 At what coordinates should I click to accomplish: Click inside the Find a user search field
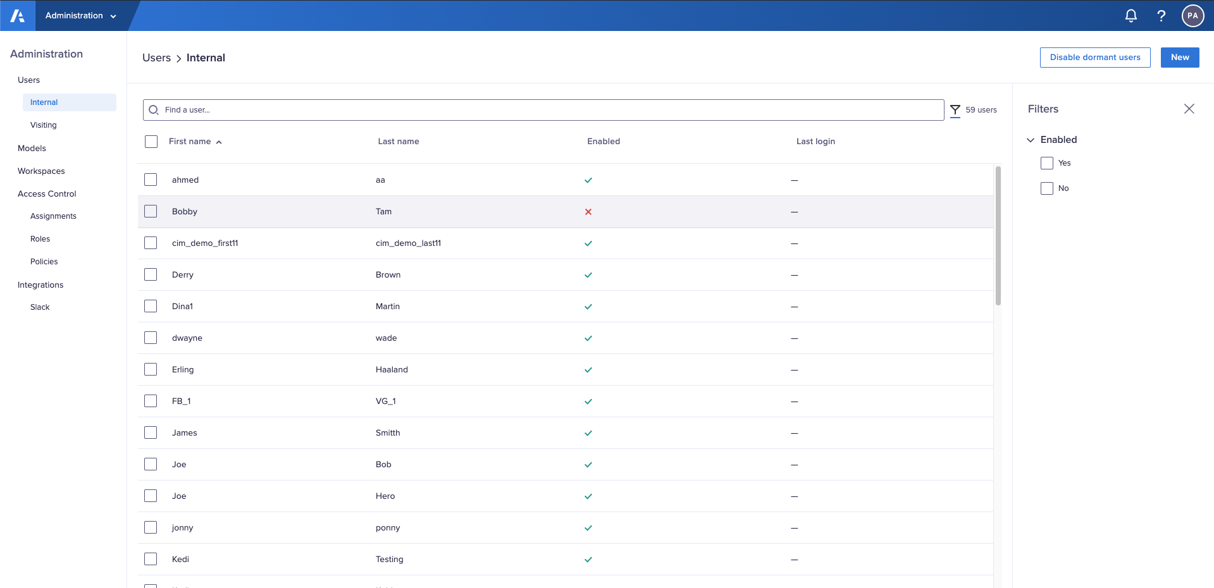pyautogui.click(x=443, y=109)
